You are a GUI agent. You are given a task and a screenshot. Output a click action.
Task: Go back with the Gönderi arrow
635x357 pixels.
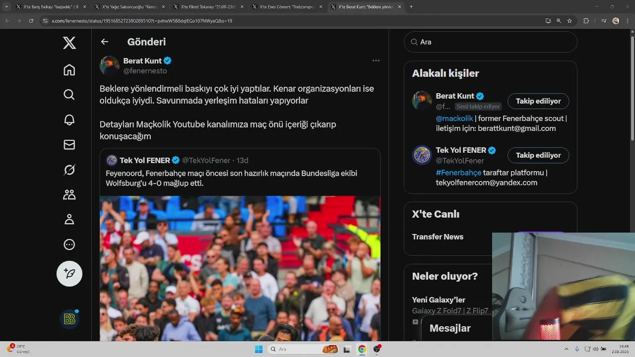tap(105, 42)
